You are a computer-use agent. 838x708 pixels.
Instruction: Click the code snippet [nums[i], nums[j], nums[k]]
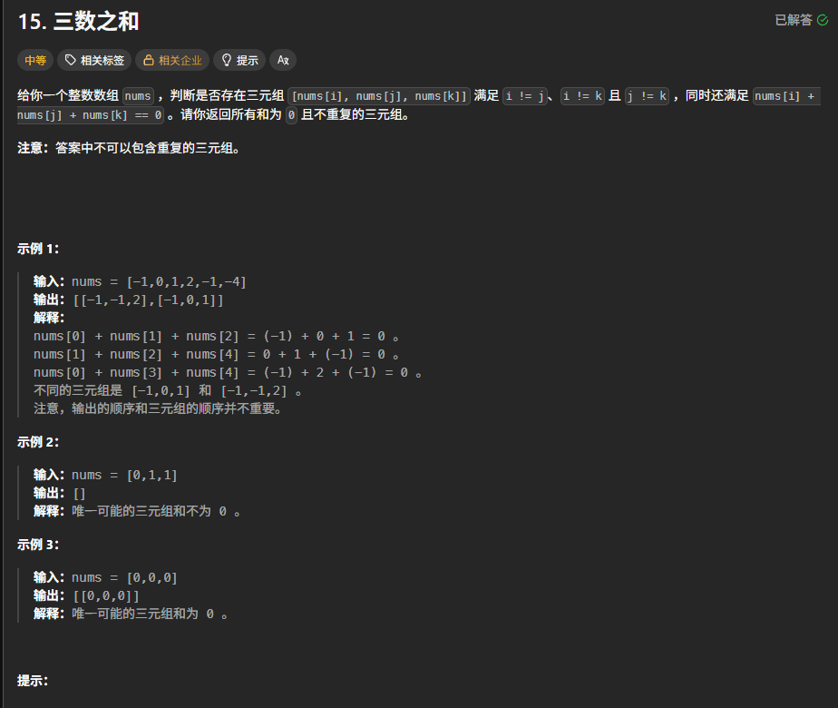click(x=379, y=96)
